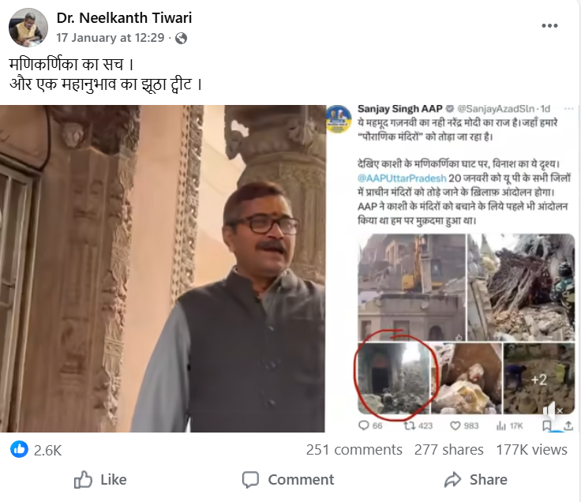
Task: Open Dr. Neelkanth Tiwari's profile name link
Action: point(124,18)
